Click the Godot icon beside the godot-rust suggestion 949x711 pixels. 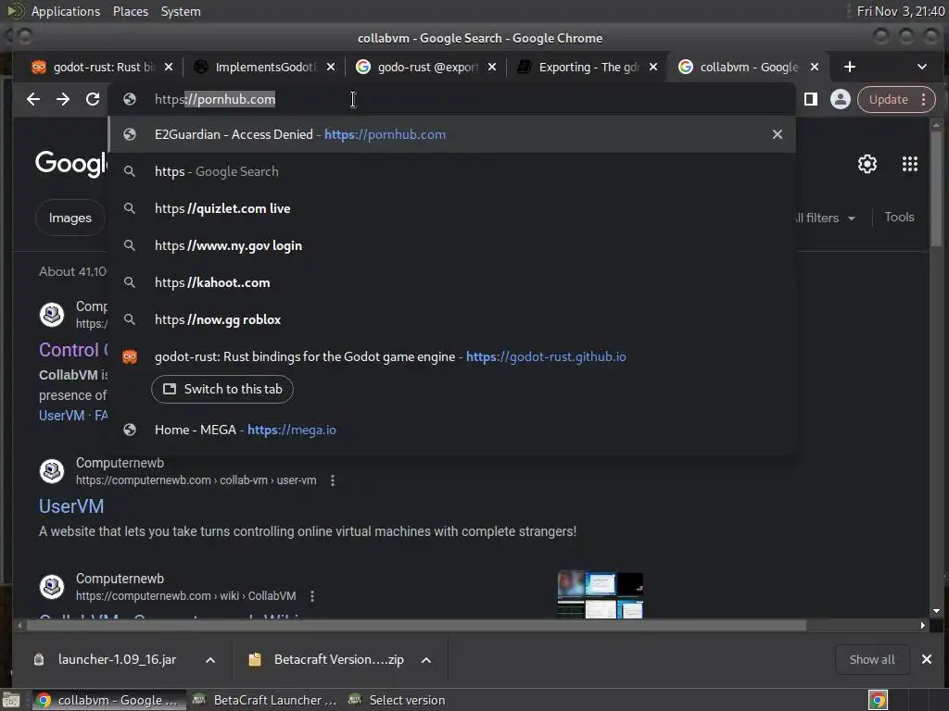(x=130, y=356)
